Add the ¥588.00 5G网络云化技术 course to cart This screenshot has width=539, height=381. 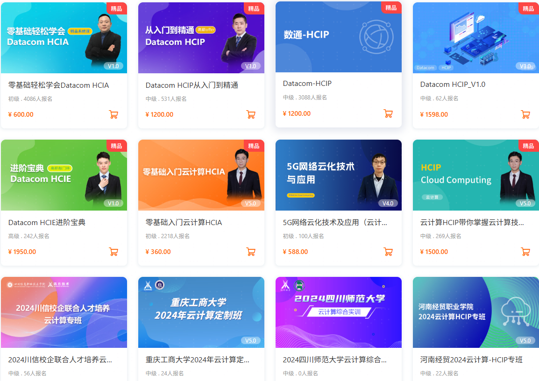[x=388, y=252]
